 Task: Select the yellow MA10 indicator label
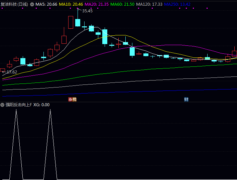71,4
